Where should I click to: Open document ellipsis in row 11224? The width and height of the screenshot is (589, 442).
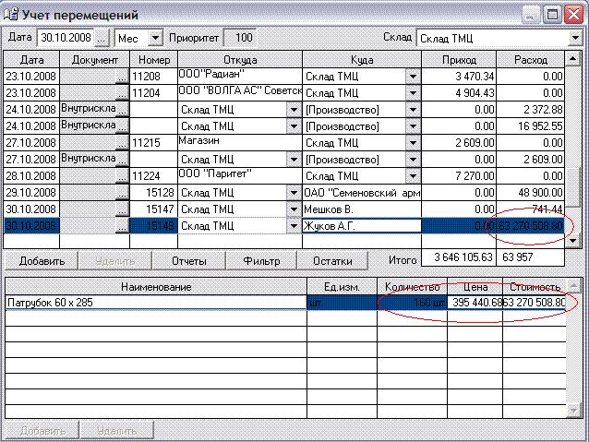click(x=120, y=176)
